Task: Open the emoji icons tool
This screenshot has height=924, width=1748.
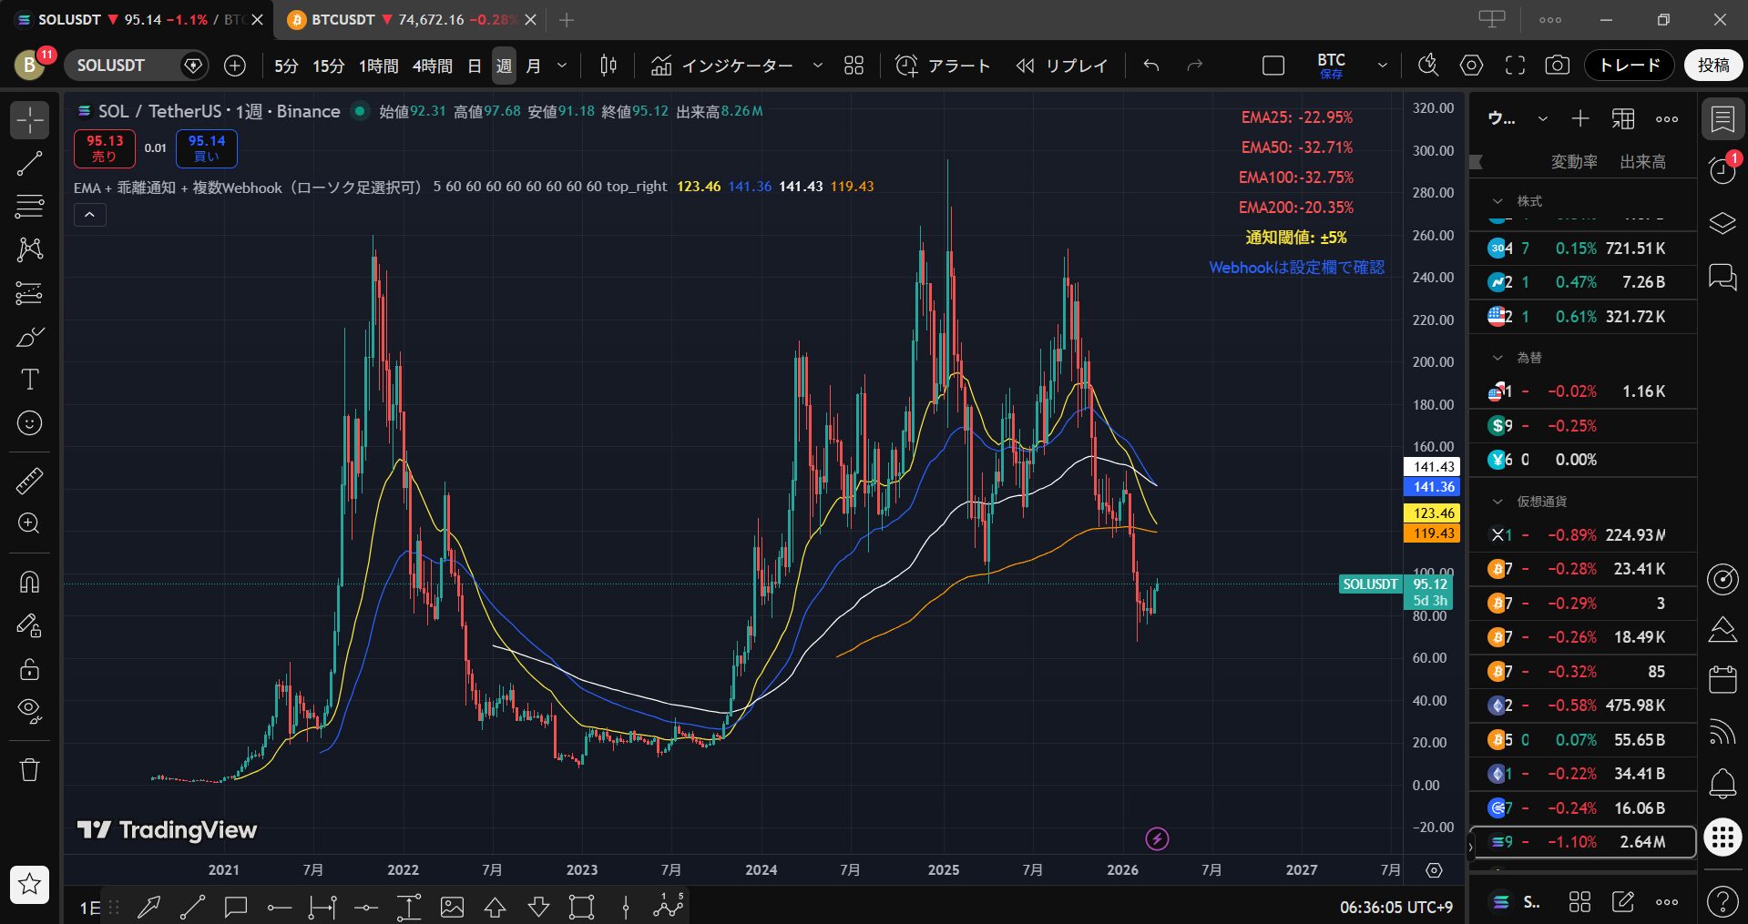Action: pos(29,423)
